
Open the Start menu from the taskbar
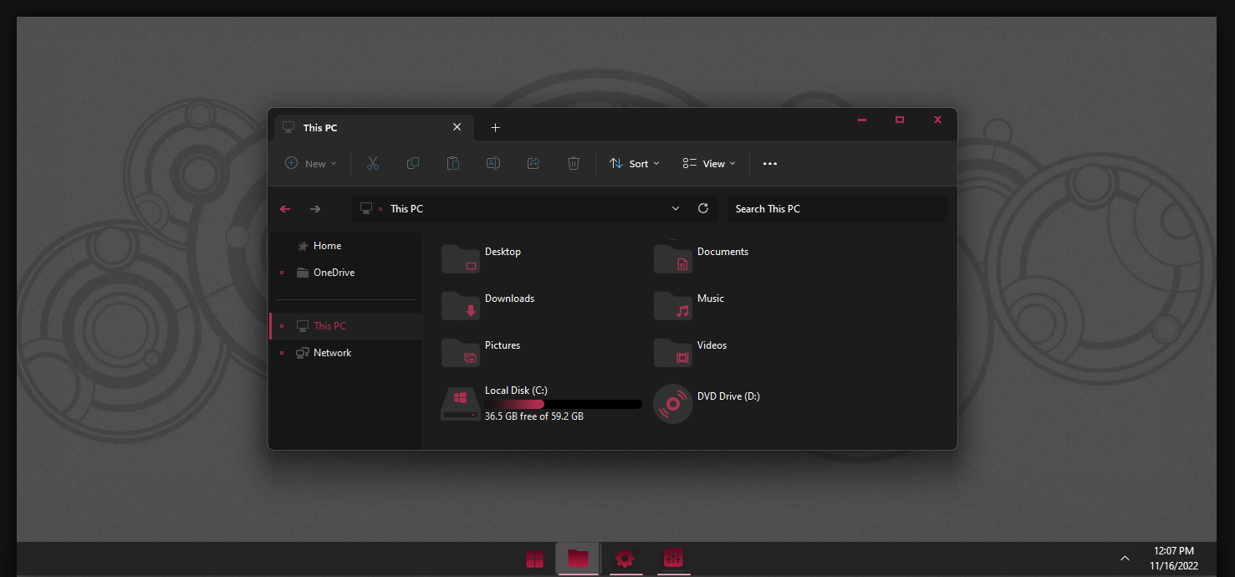(x=535, y=559)
